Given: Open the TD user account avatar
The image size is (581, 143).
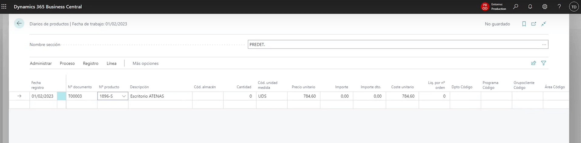Looking at the screenshot, I should tap(574, 7).
